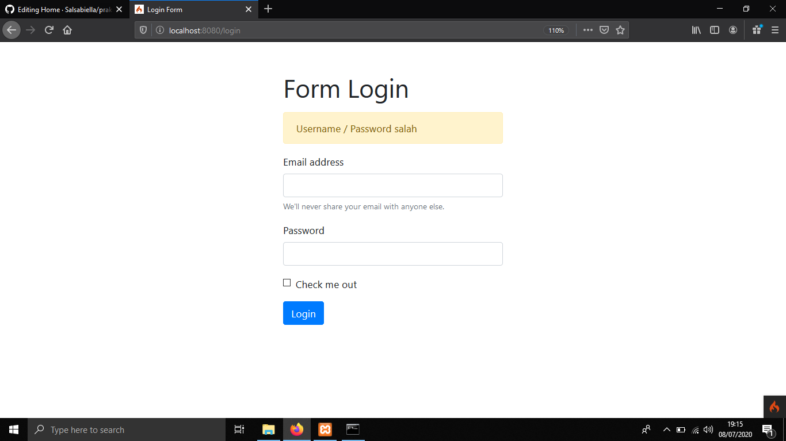Open the command prompt taskbar window
This screenshot has height=441, width=786.
[x=353, y=430]
